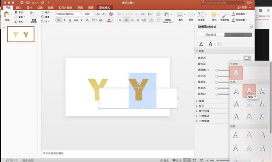Click the Shape Outline pen icon
Screen dimensions: 272x162
click(x=233, y=20)
